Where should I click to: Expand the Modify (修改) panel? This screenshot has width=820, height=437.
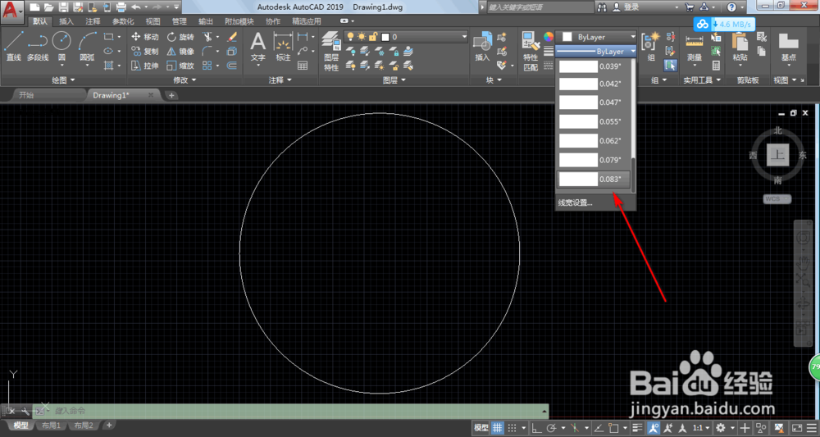(184, 80)
